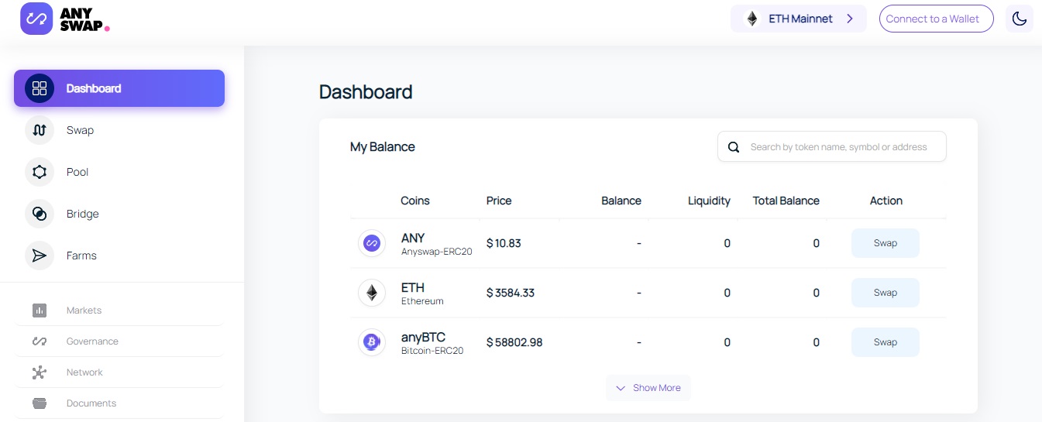This screenshot has height=422, width=1042.
Task: Click the Farms paper plane icon
Action: point(40,256)
